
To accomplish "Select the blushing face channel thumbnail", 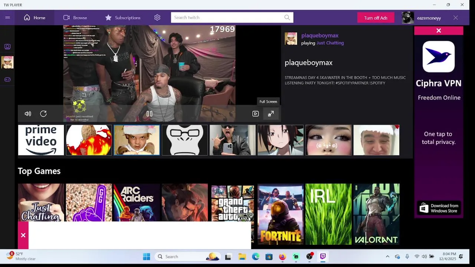I will point(328,140).
